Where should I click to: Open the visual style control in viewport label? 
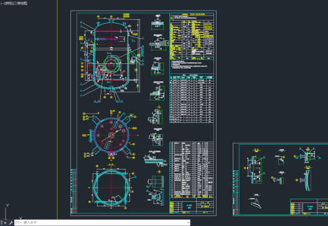click(20, 3)
